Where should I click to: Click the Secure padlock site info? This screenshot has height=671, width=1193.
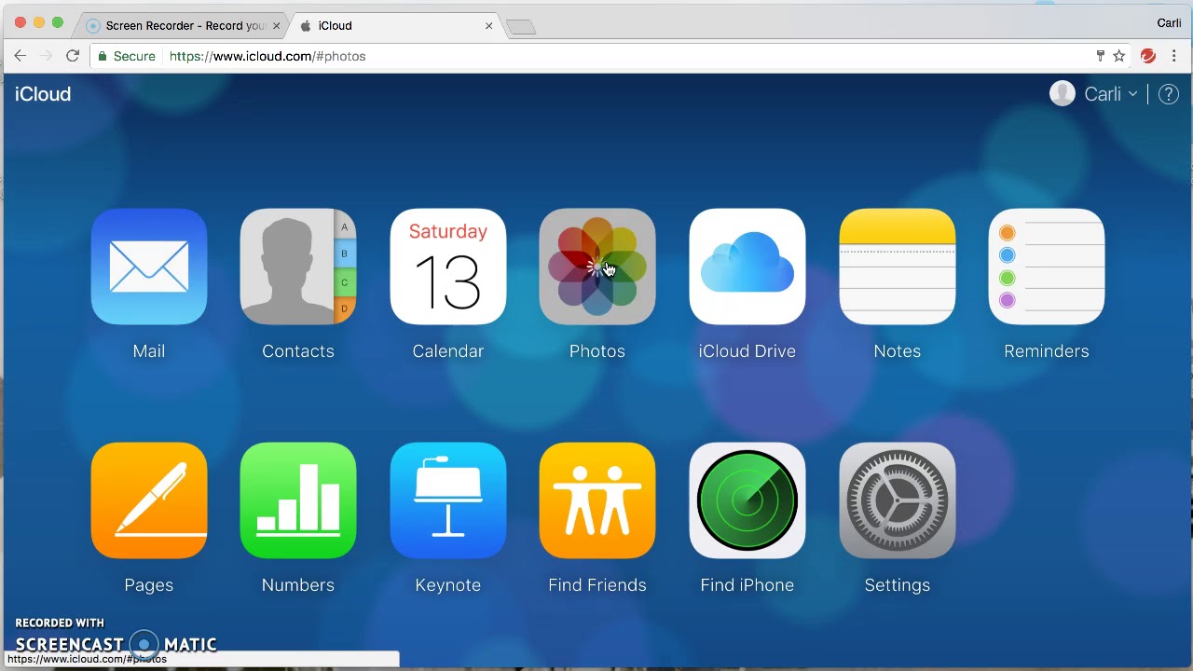tap(128, 56)
